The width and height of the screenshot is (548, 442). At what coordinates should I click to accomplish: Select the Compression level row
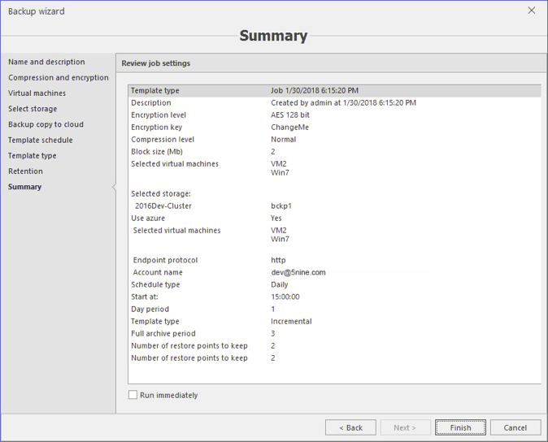click(333, 140)
